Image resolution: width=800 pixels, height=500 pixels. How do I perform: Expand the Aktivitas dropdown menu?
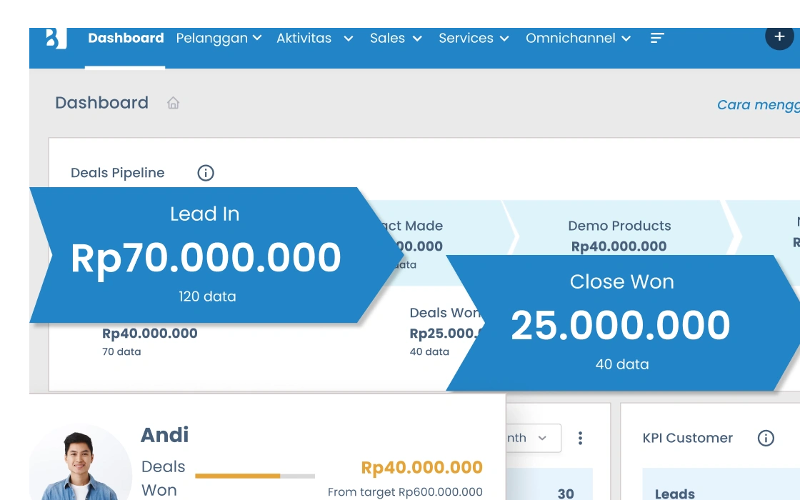[x=315, y=39]
